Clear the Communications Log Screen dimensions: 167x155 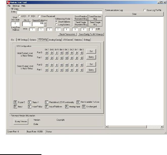pos(134,14)
